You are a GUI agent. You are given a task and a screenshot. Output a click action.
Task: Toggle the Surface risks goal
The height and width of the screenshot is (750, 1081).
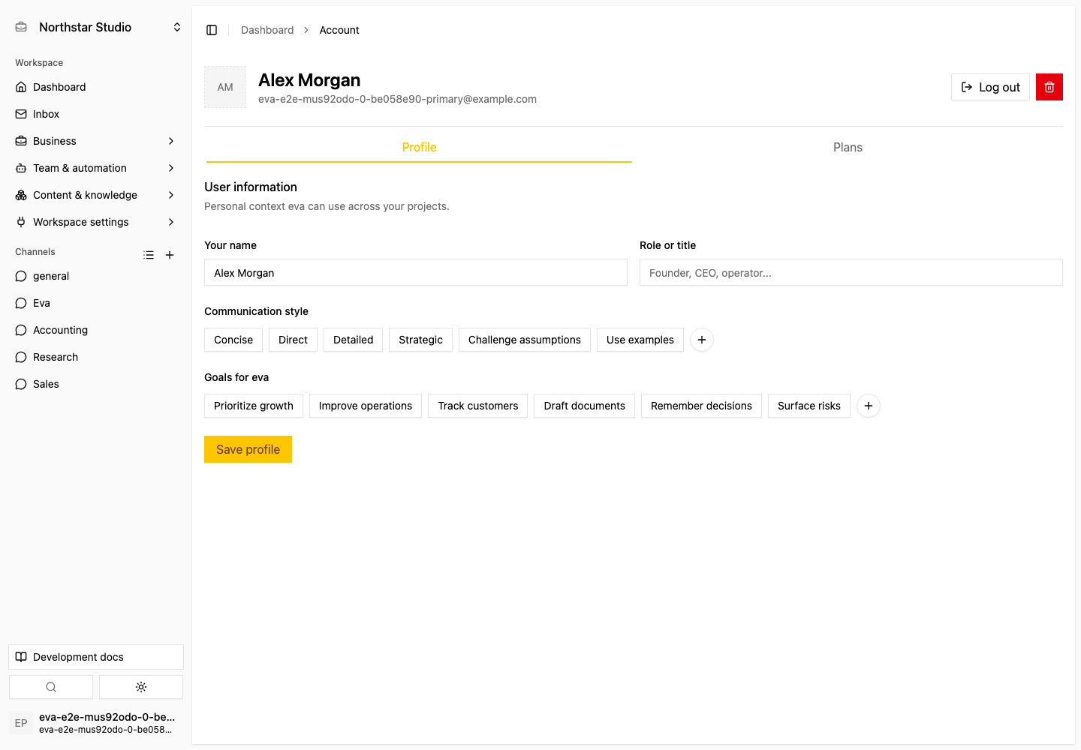(x=809, y=406)
